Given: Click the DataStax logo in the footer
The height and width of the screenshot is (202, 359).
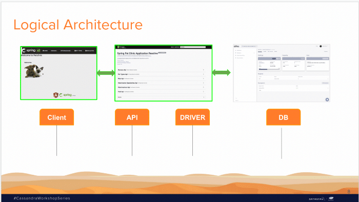Looking at the screenshot, I should [316, 199].
